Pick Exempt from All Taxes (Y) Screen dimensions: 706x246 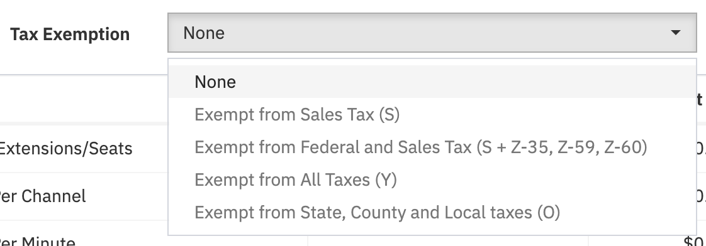[x=295, y=180]
